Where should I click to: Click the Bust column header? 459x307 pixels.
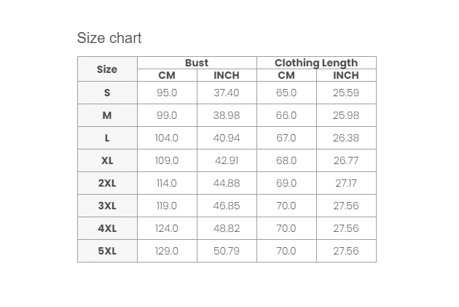197,63
